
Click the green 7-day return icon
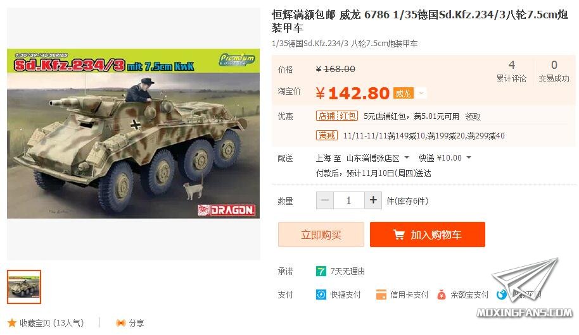(321, 272)
